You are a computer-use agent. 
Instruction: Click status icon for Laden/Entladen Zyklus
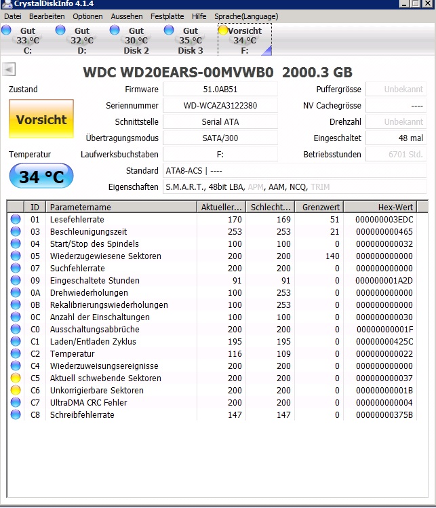[x=16, y=341]
